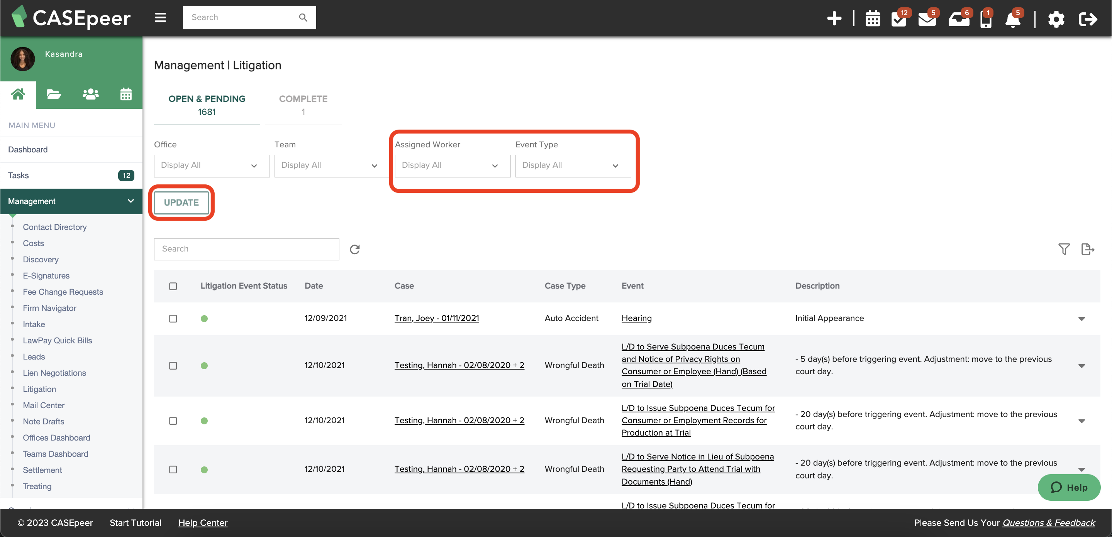Open the Team dropdown

click(x=332, y=165)
